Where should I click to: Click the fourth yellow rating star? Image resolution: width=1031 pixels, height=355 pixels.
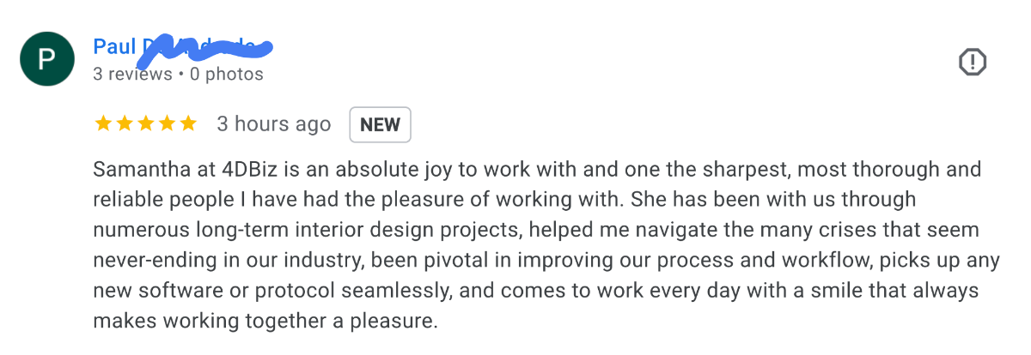[168, 124]
